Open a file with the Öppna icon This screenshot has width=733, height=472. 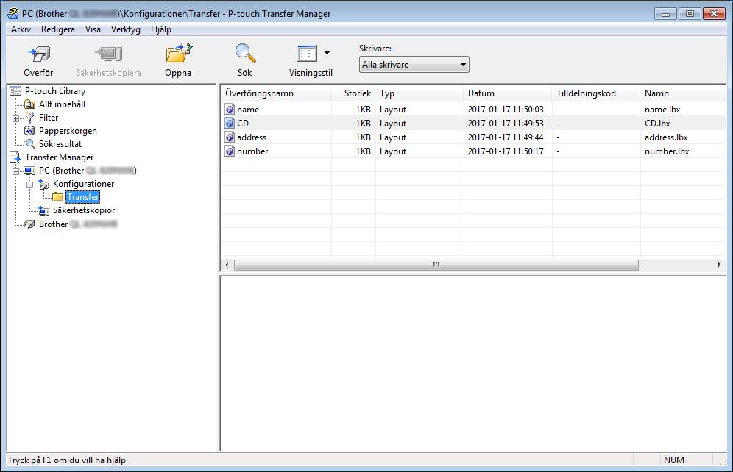179,53
